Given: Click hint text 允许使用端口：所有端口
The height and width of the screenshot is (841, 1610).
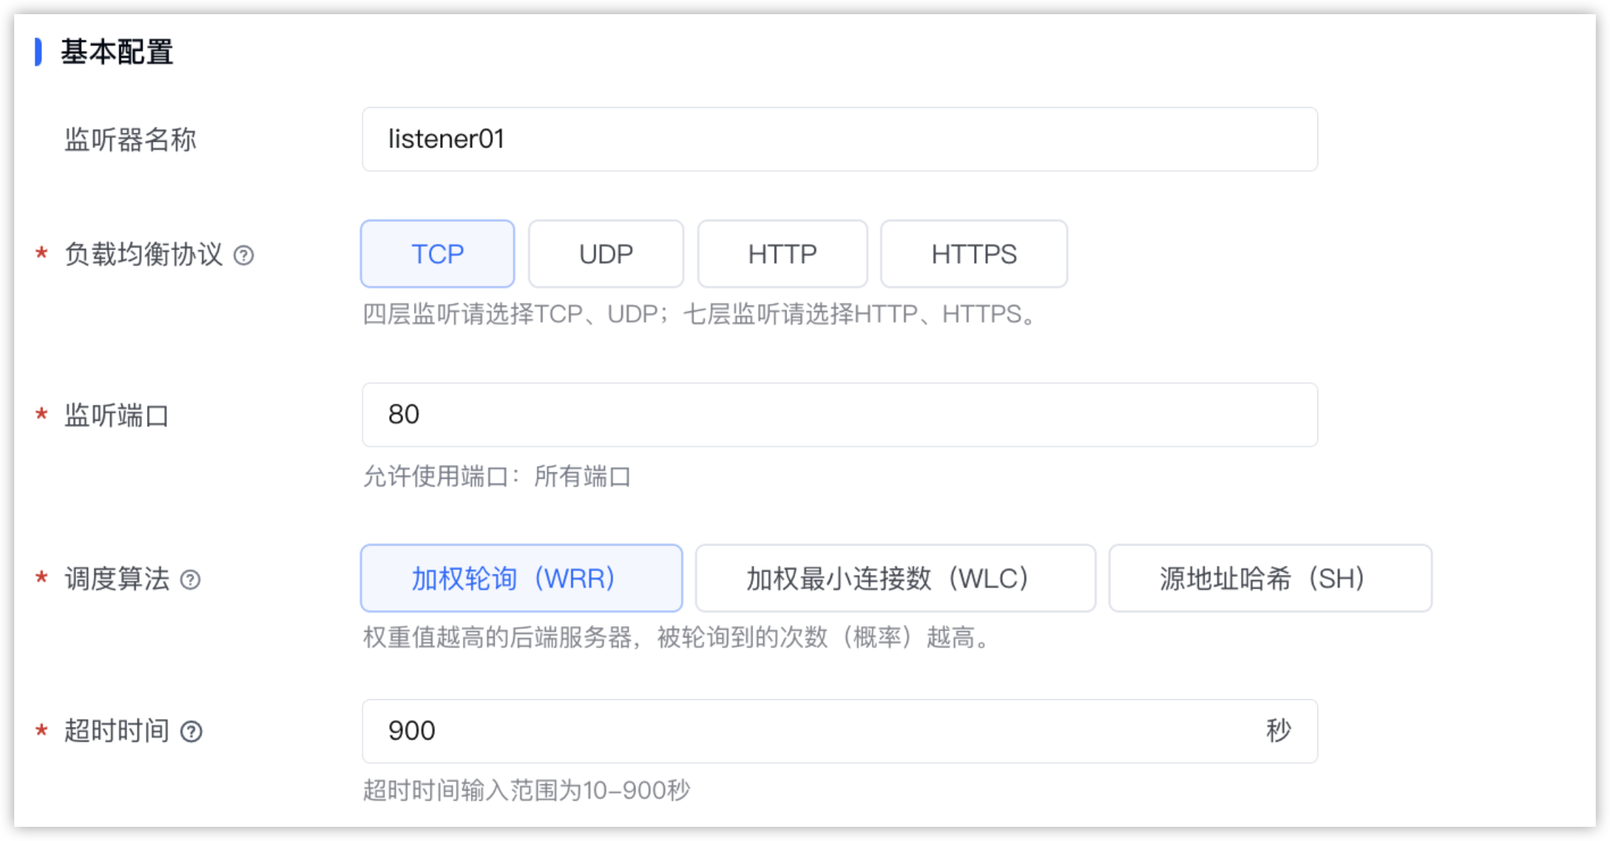Looking at the screenshot, I should coord(497,477).
